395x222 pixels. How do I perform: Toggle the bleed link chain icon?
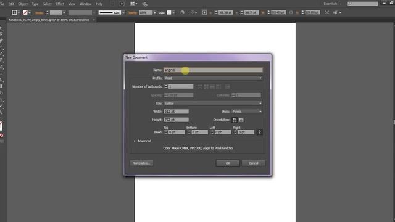[259, 132]
